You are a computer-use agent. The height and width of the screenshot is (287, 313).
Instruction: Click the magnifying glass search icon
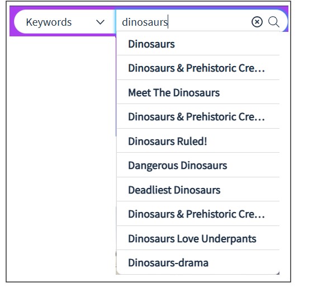(x=273, y=22)
